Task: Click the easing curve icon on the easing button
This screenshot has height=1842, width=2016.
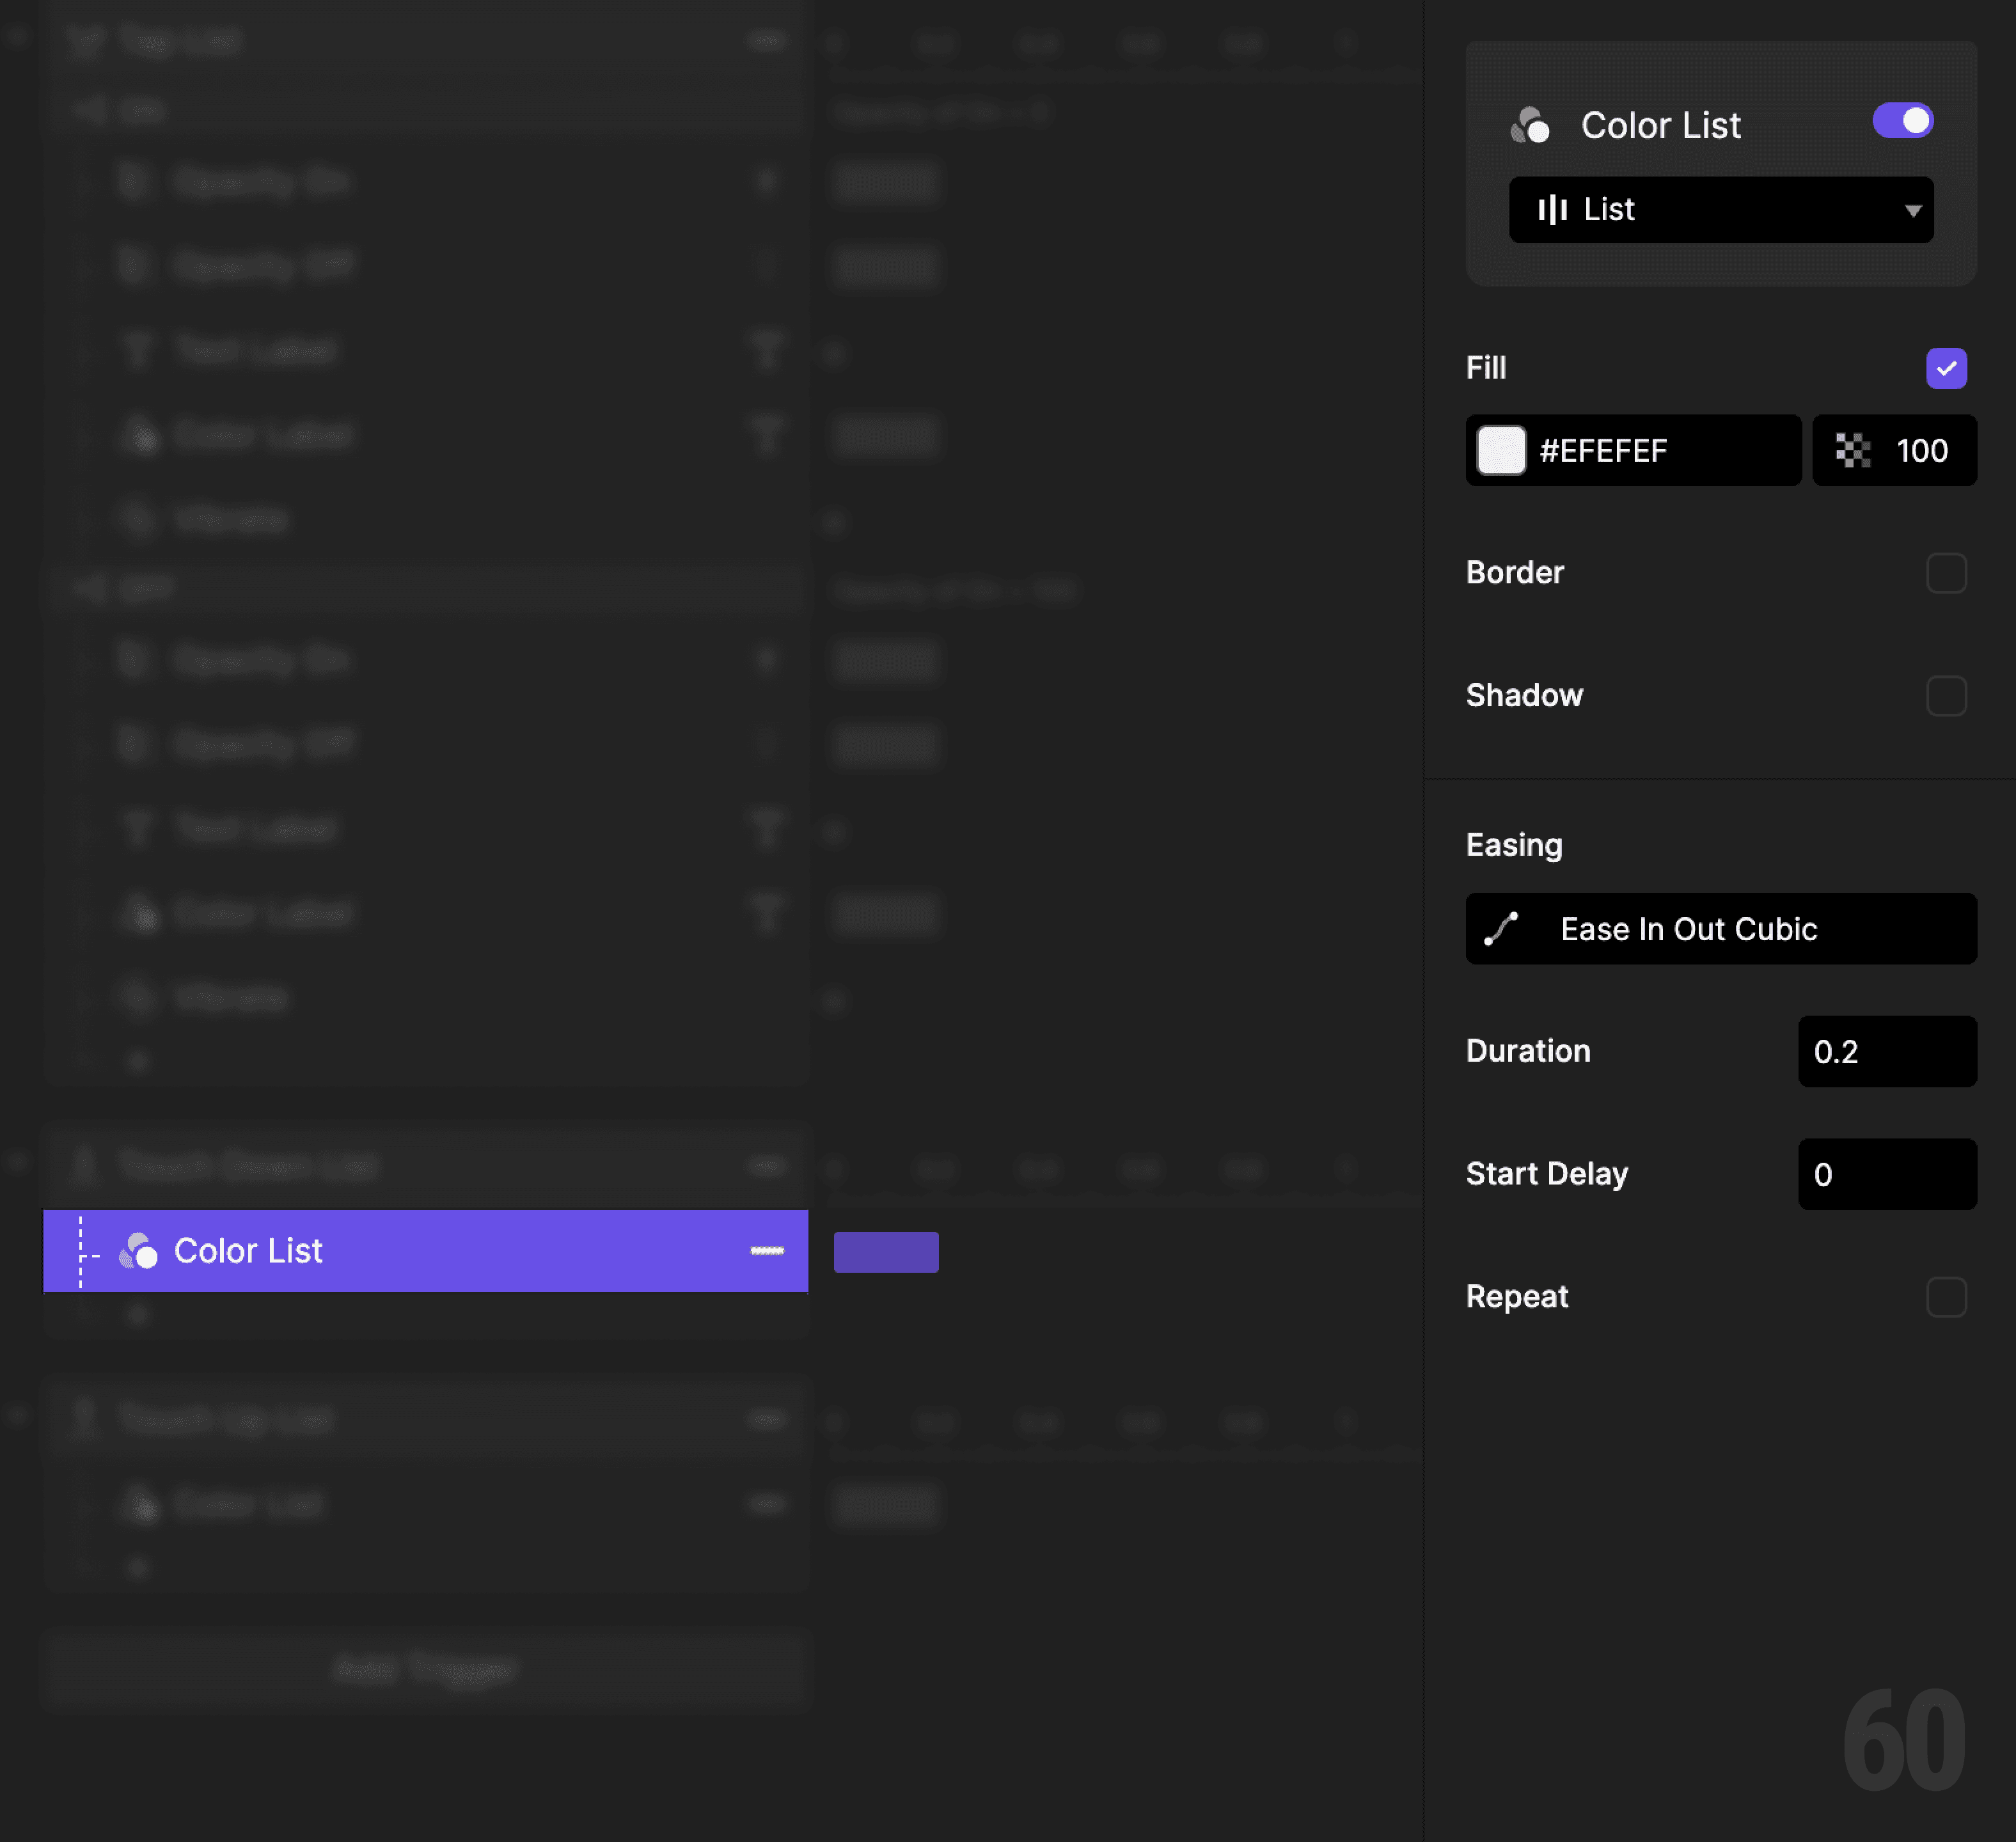Action: point(1501,928)
